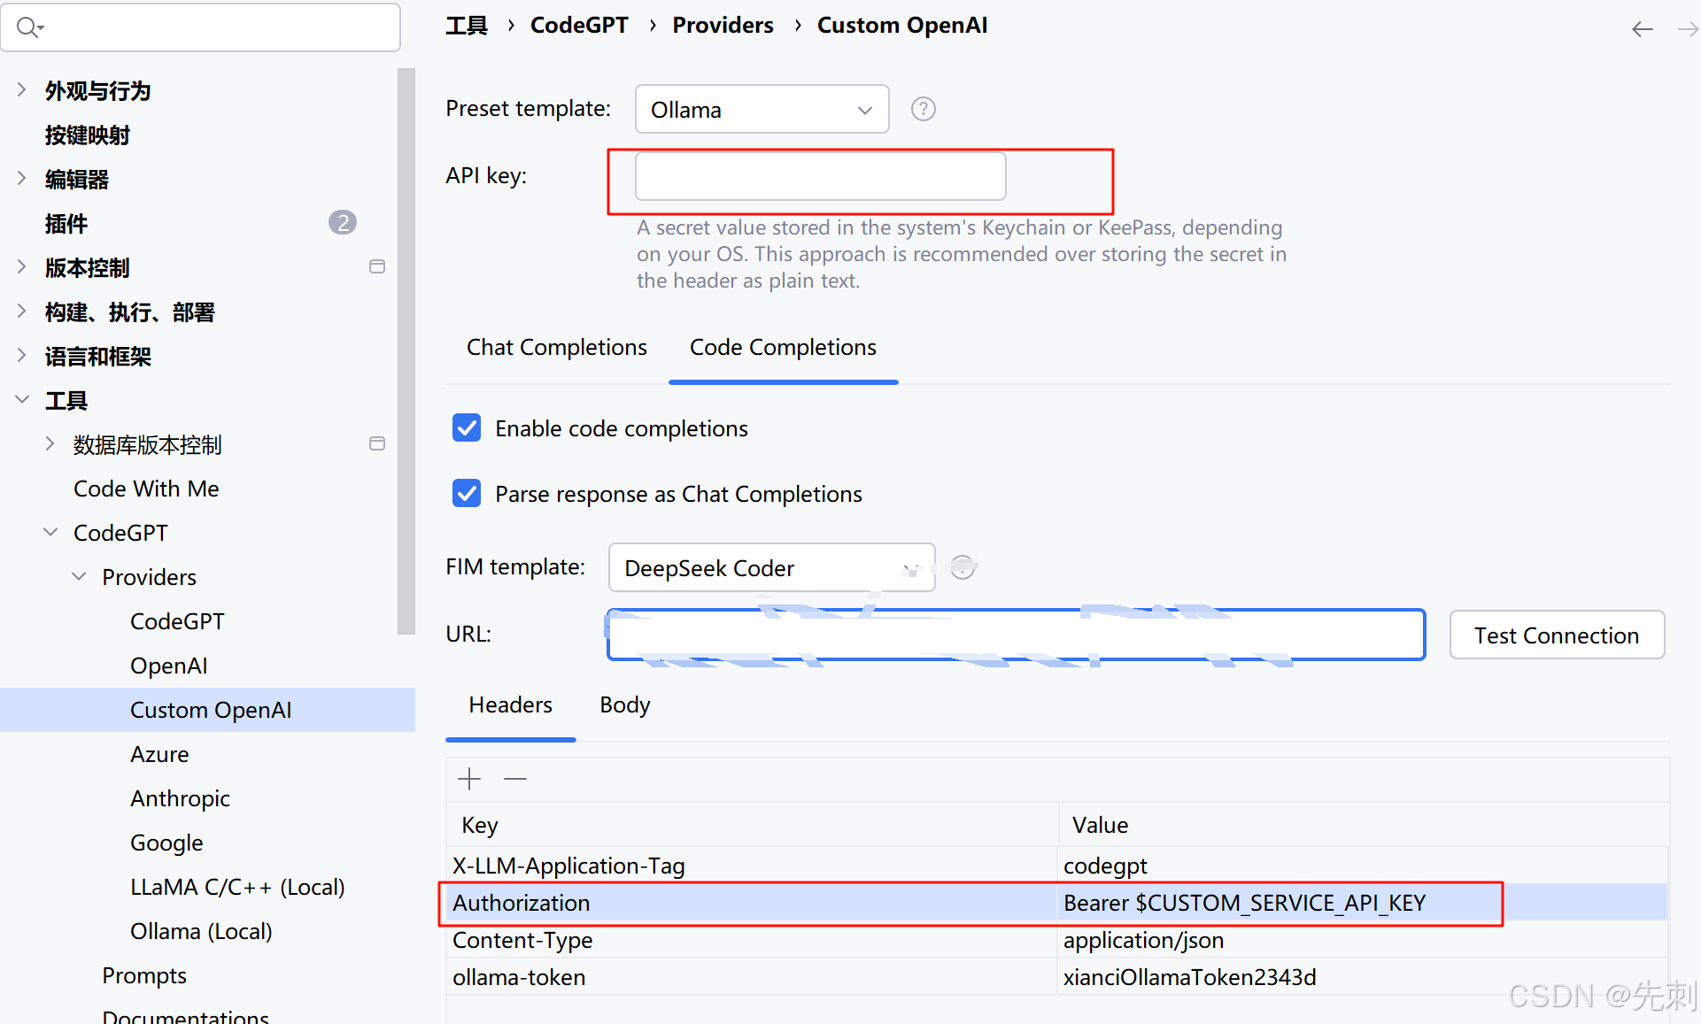Click the search magnifier icon
This screenshot has height=1024, width=1701.
28,27
